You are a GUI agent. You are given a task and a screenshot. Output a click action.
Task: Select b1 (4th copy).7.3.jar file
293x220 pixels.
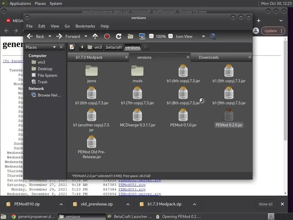183,71
